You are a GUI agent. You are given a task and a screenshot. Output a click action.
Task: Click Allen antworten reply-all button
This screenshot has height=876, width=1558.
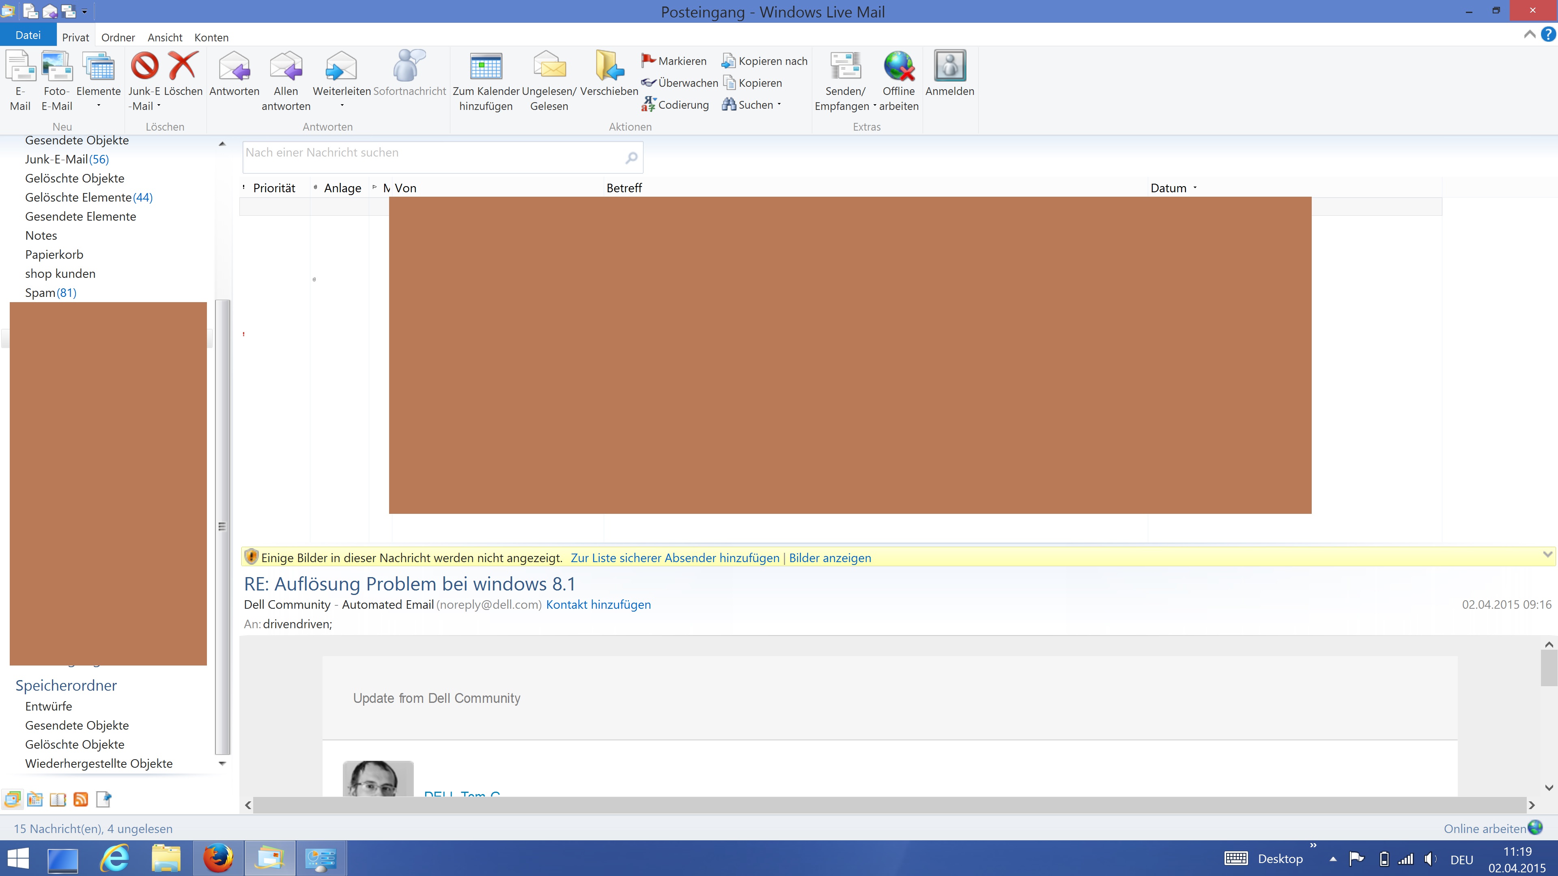pyautogui.click(x=286, y=81)
